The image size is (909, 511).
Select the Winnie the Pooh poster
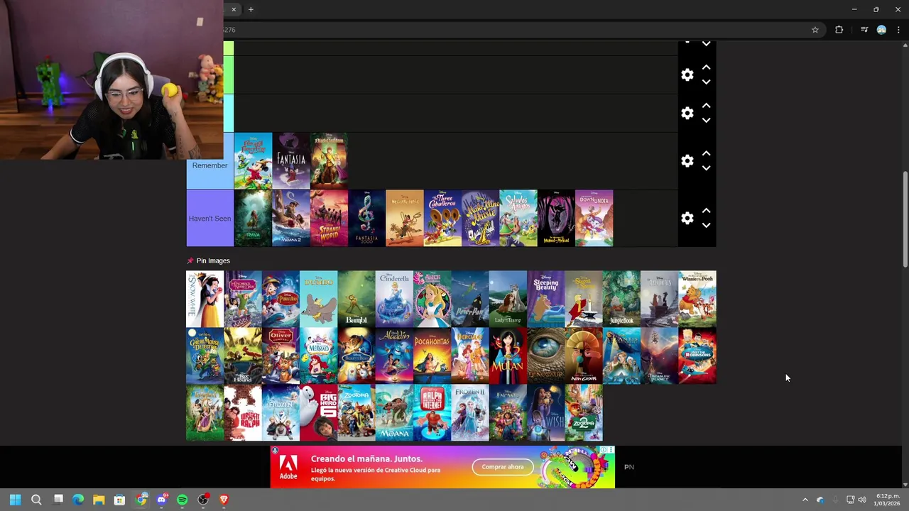pyautogui.click(x=697, y=299)
